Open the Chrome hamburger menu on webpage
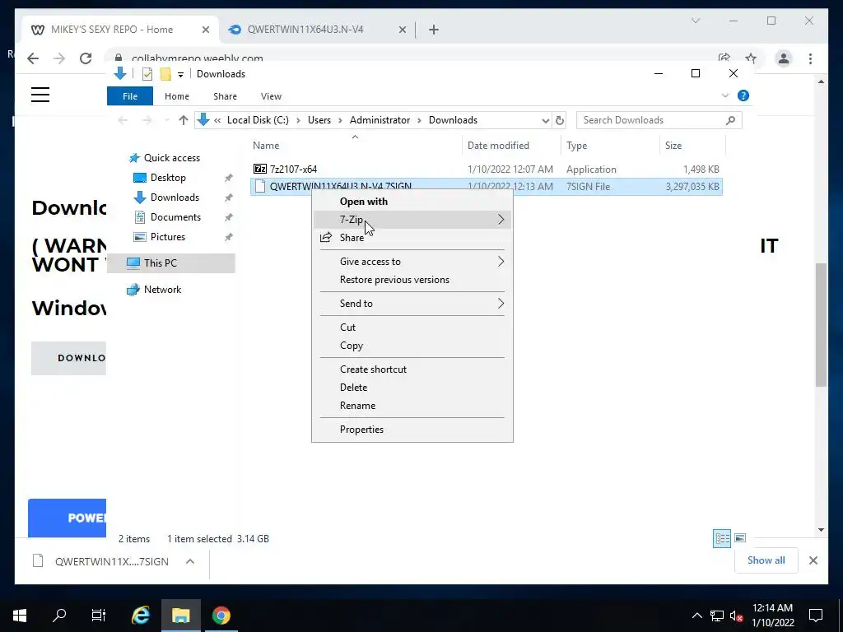The image size is (843, 632). pyautogui.click(x=40, y=95)
